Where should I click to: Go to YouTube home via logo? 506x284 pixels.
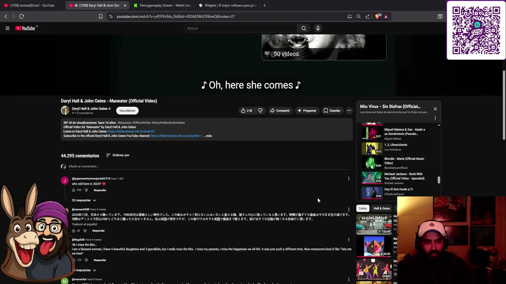pos(25,28)
